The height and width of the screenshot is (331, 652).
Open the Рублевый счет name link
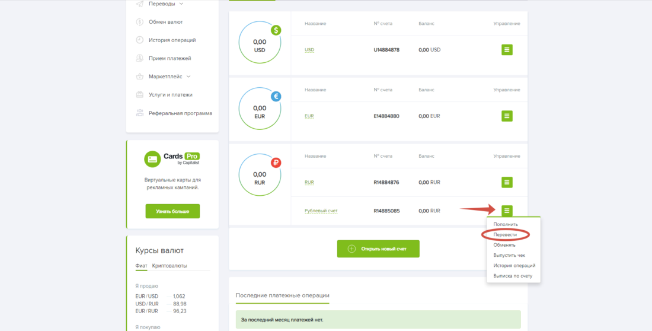tap(321, 211)
